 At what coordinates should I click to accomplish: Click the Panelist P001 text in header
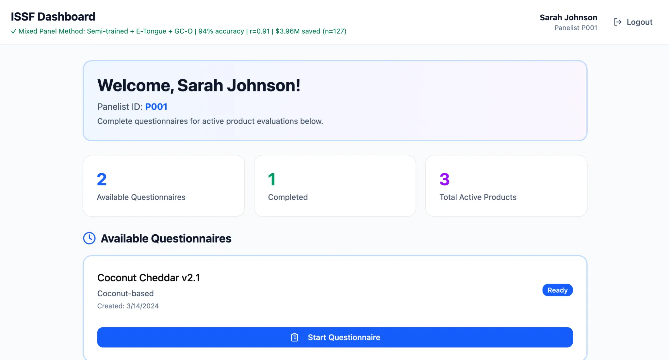pyautogui.click(x=576, y=28)
